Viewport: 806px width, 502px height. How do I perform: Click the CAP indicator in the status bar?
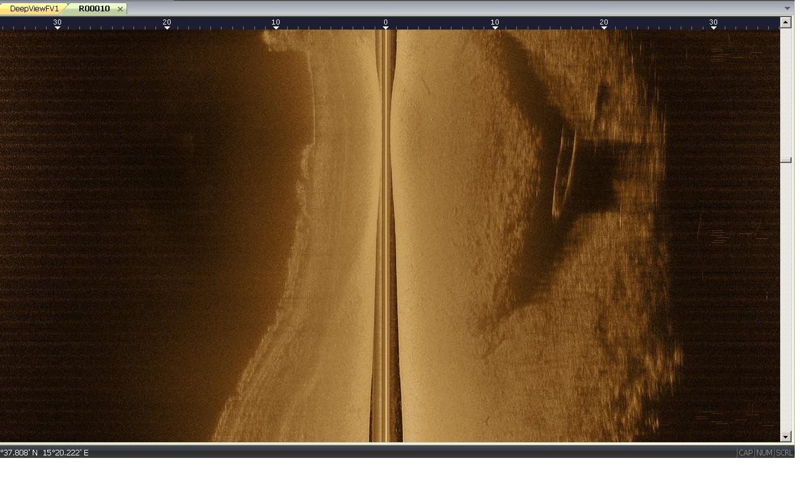point(746,453)
